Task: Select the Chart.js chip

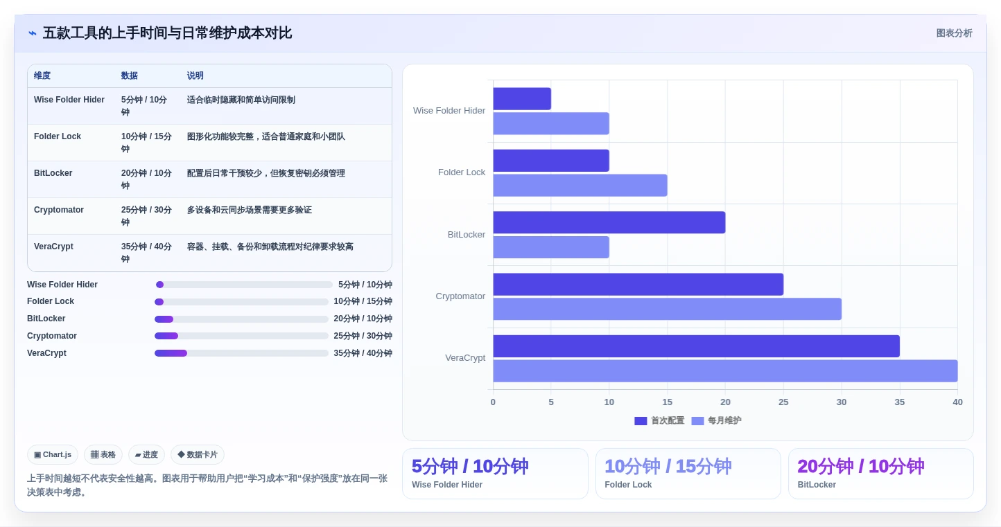Action: tap(53, 454)
